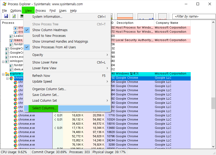The width and height of the screenshot is (216, 155).
Task: Click the Chrome icon on the PID 18628 row
Action: pos(16,133)
